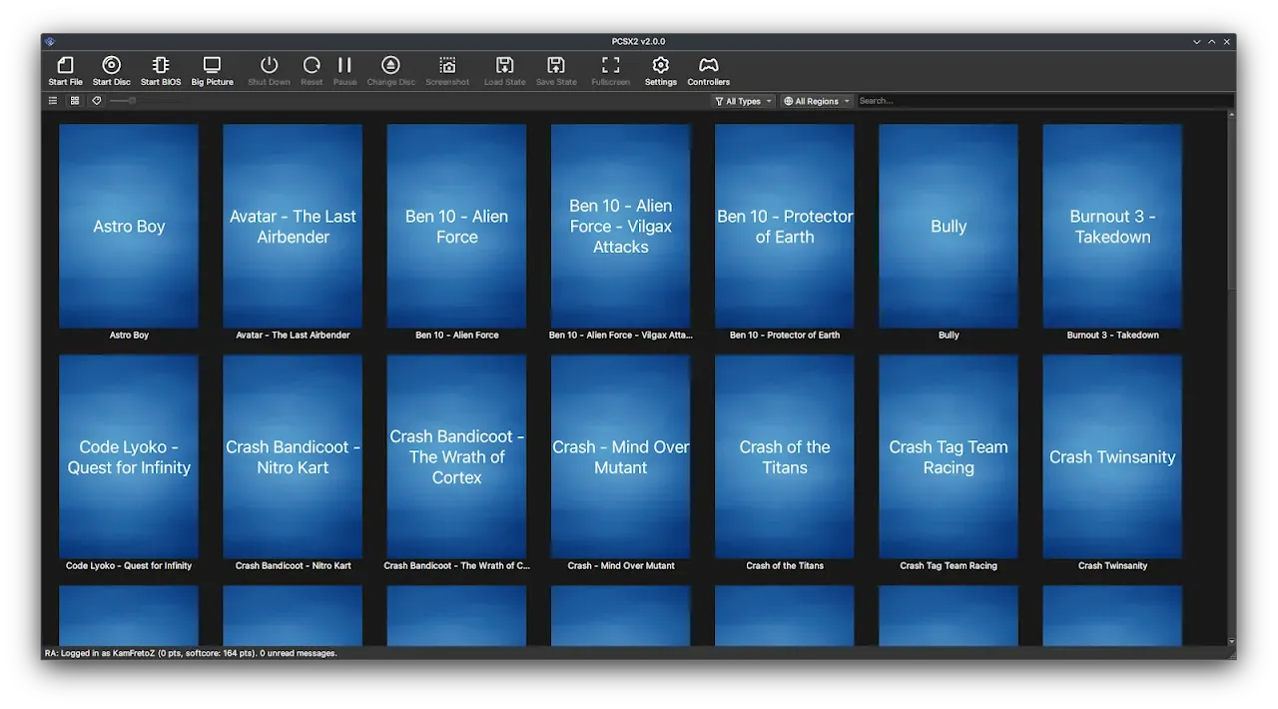
Task: Select the Bully game cover
Action: [x=949, y=227]
